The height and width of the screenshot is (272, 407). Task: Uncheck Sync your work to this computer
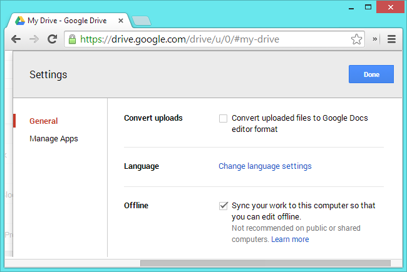(x=223, y=205)
